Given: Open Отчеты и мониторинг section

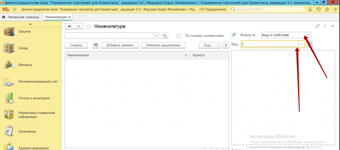Looking at the screenshot, I should pyautogui.click(x=34, y=98).
